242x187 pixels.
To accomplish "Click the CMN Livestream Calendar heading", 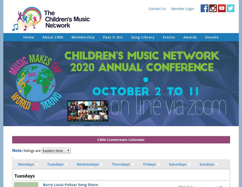I will pos(121,140).
